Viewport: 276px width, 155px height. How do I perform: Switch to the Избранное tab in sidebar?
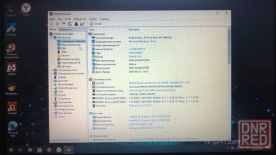[x=65, y=30]
